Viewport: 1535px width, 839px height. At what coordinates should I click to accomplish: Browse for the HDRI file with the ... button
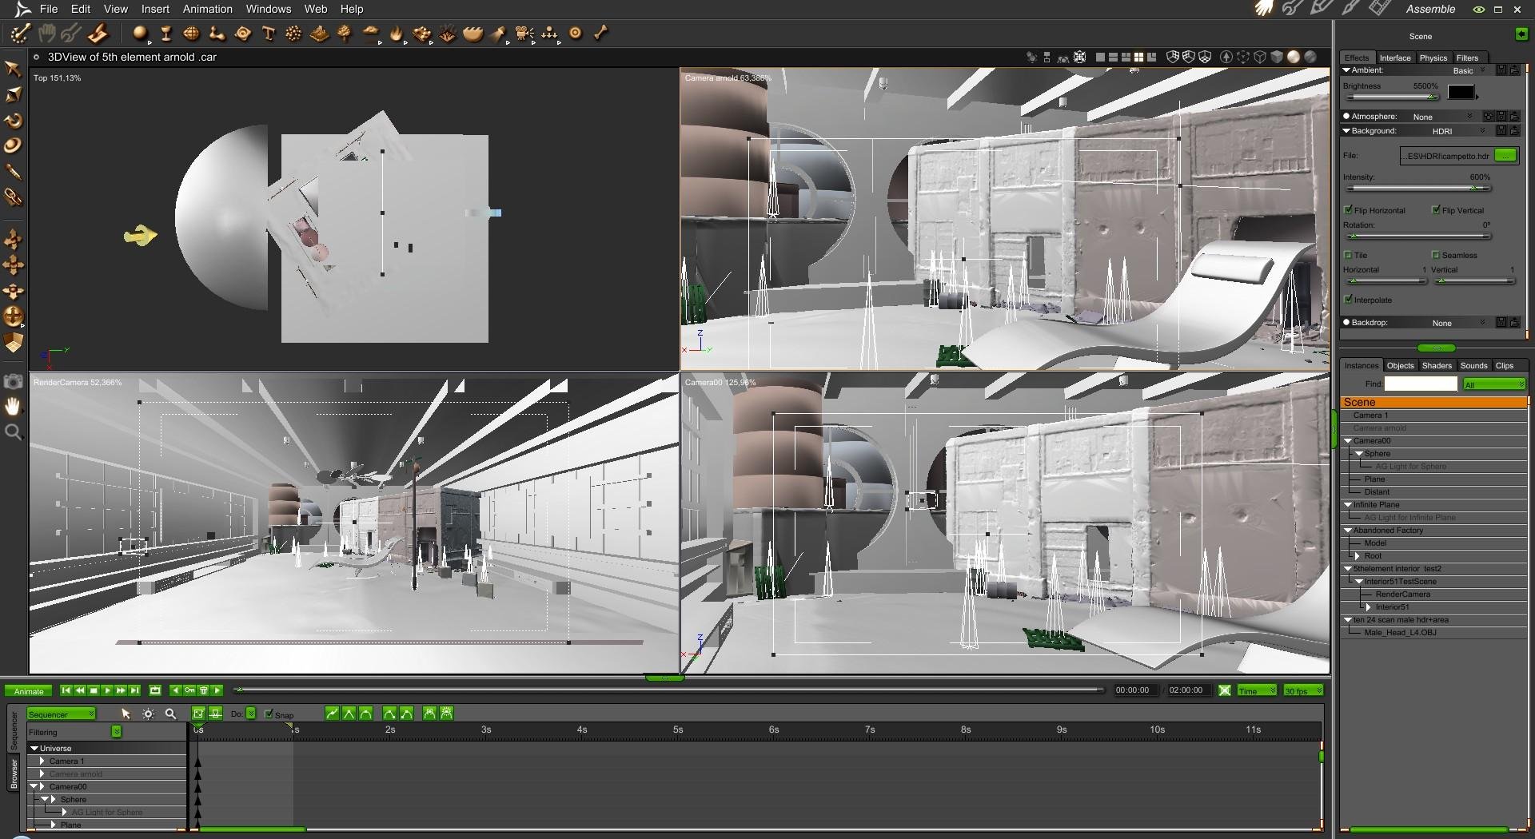(x=1506, y=156)
